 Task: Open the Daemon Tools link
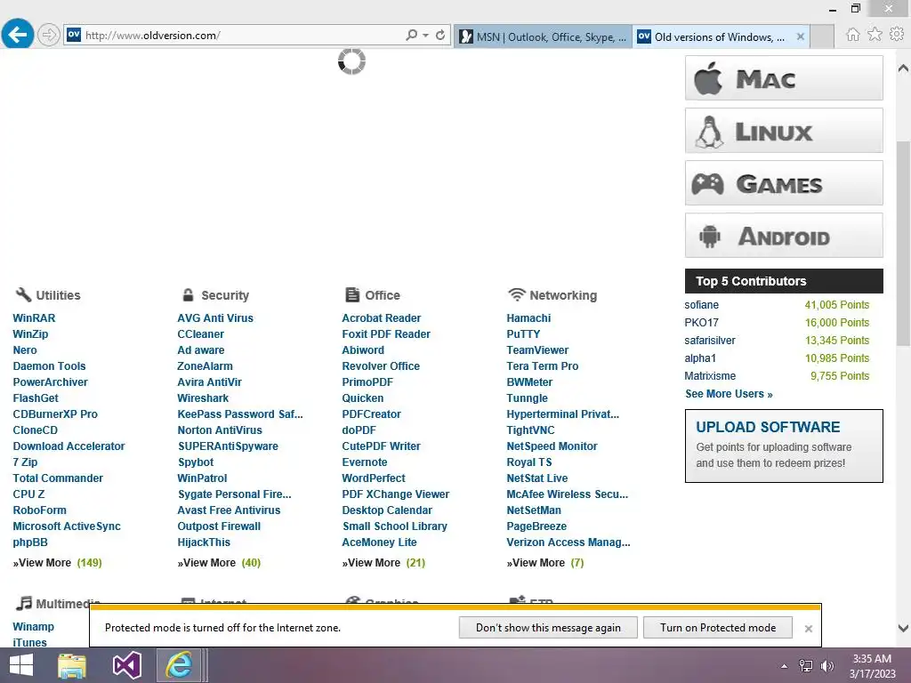point(50,366)
